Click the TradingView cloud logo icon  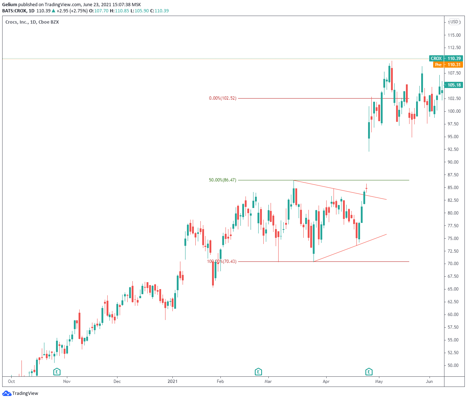7,393
